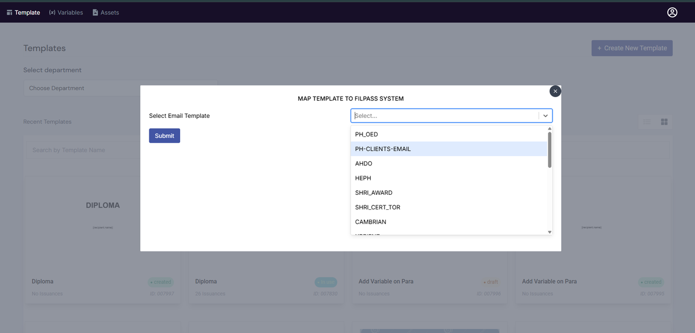The height and width of the screenshot is (333, 695).
Task: Choose AHDO option in list
Action: click(449, 164)
